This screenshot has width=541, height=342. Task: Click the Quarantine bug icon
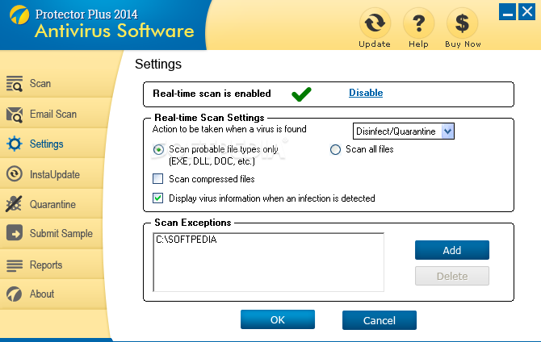pyautogui.click(x=15, y=204)
